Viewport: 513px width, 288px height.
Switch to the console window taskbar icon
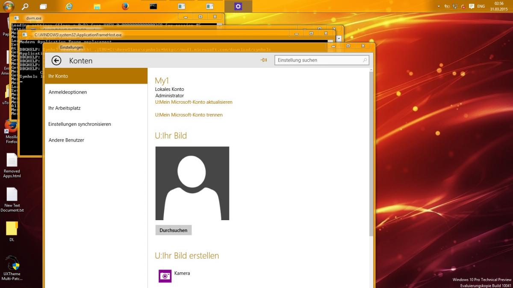[153, 6]
